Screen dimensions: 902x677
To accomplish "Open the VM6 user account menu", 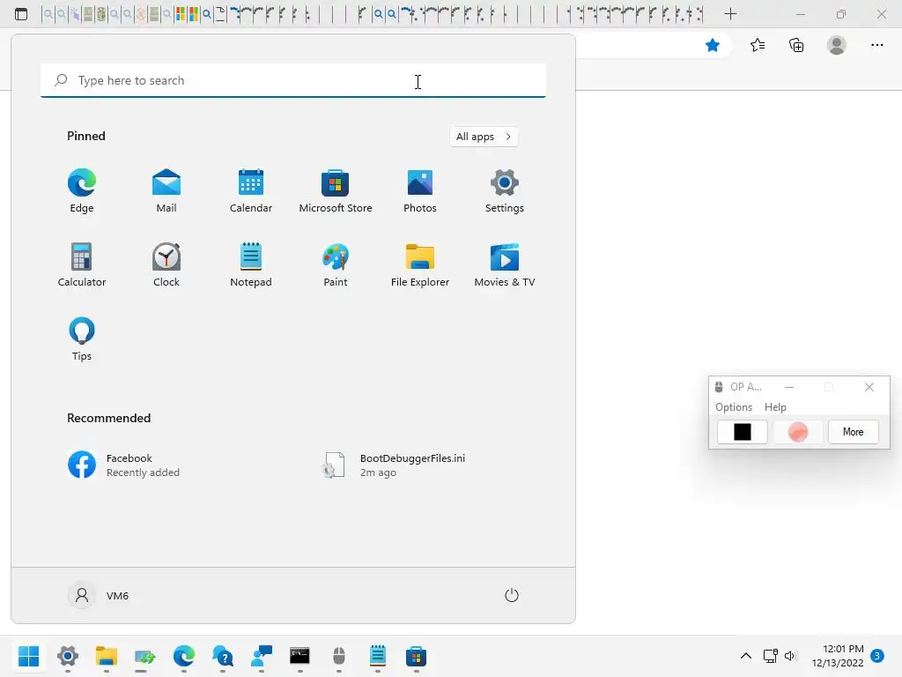I will (x=99, y=595).
